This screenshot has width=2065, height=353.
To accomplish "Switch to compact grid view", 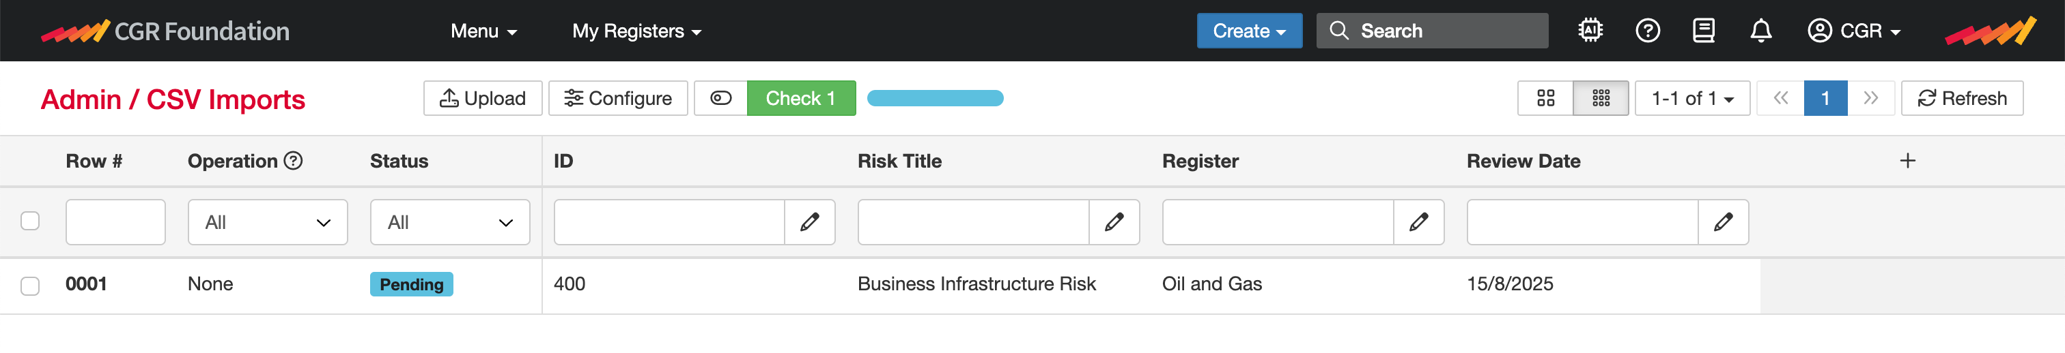I will 1601,98.
